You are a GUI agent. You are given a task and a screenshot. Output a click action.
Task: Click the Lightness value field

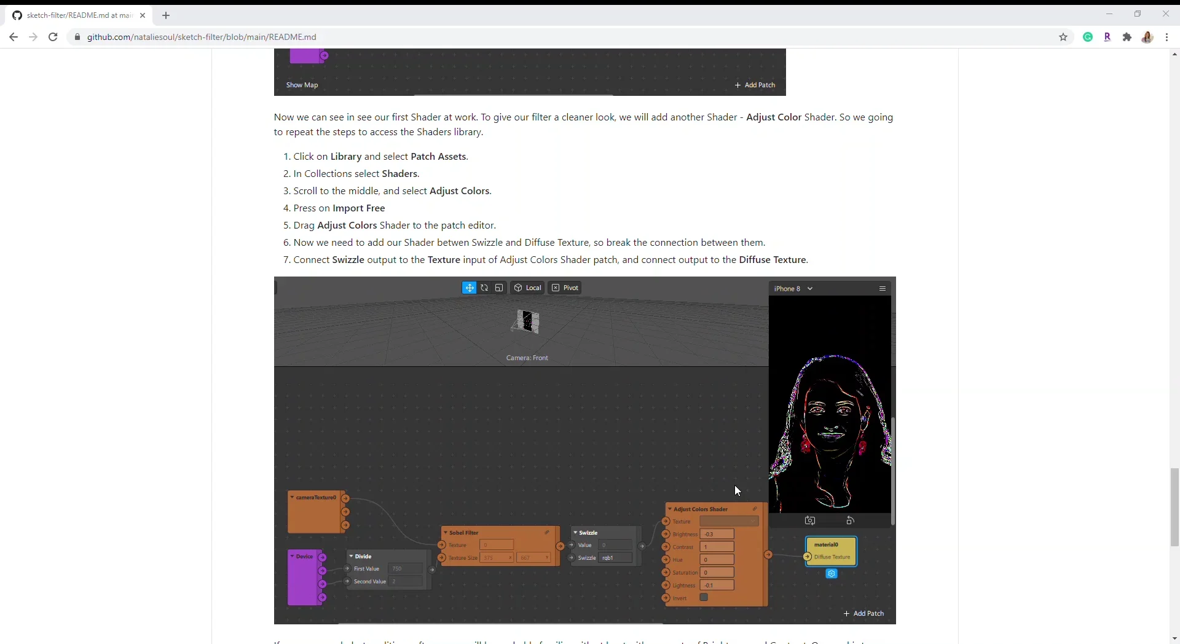[717, 586]
